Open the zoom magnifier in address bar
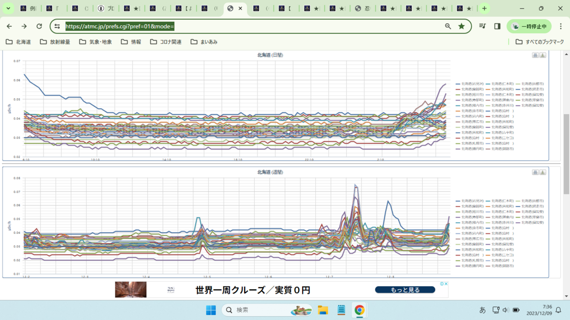This screenshot has height=320, width=570. (448, 26)
